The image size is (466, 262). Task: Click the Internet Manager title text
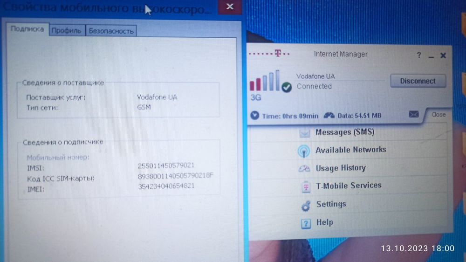click(341, 54)
